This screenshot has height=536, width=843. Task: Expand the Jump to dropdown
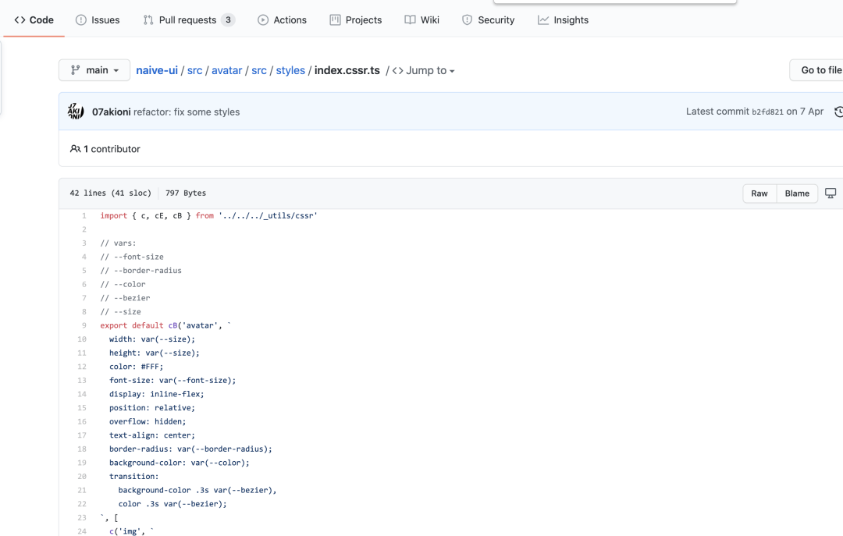(424, 70)
